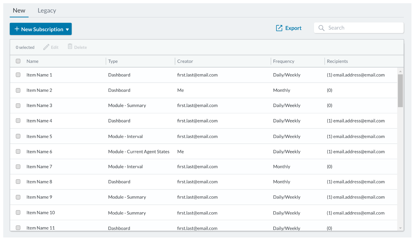Check the box for Item Name 2
This screenshot has width=415, height=241.
pos(18,90)
